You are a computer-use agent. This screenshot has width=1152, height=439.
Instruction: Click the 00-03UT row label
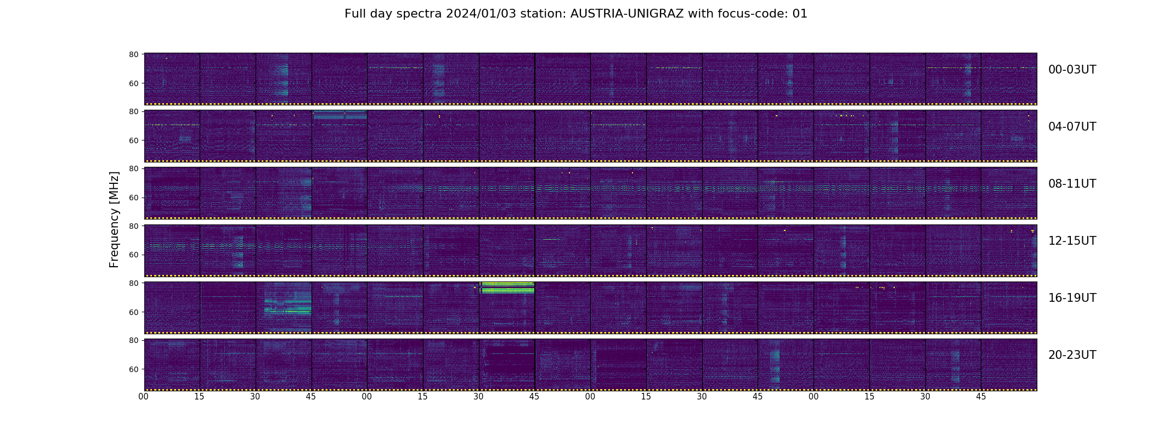click(x=1072, y=70)
